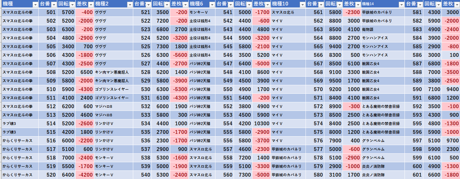Select the 機種14 header cell
Screen dimensions: 460x179
click(x=383, y=4)
